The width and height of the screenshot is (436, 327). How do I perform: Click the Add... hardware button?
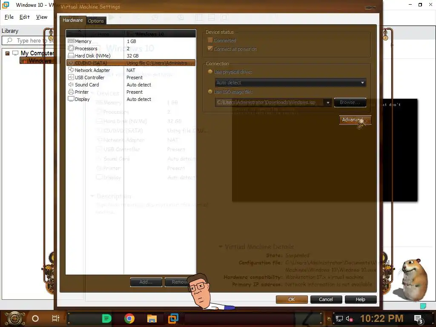(146, 282)
